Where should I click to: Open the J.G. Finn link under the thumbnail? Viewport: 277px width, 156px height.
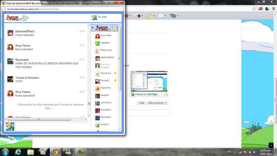pyautogui.click(x=152, y=94)
